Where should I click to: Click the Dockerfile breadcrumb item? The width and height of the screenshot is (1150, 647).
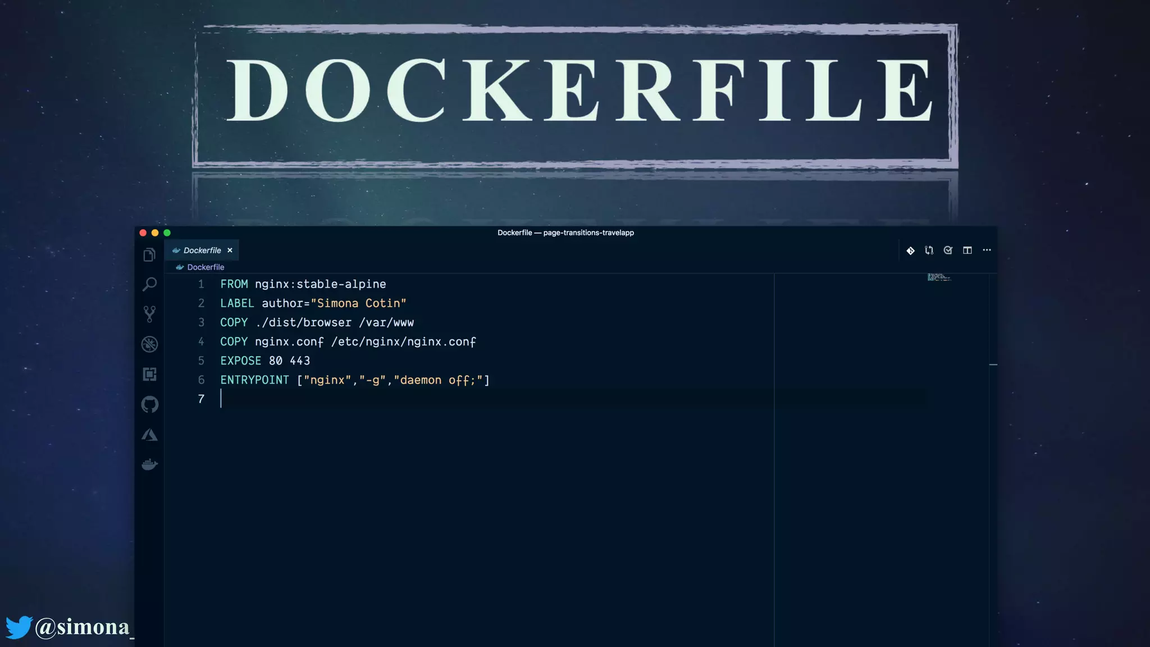tap(205, 267)
